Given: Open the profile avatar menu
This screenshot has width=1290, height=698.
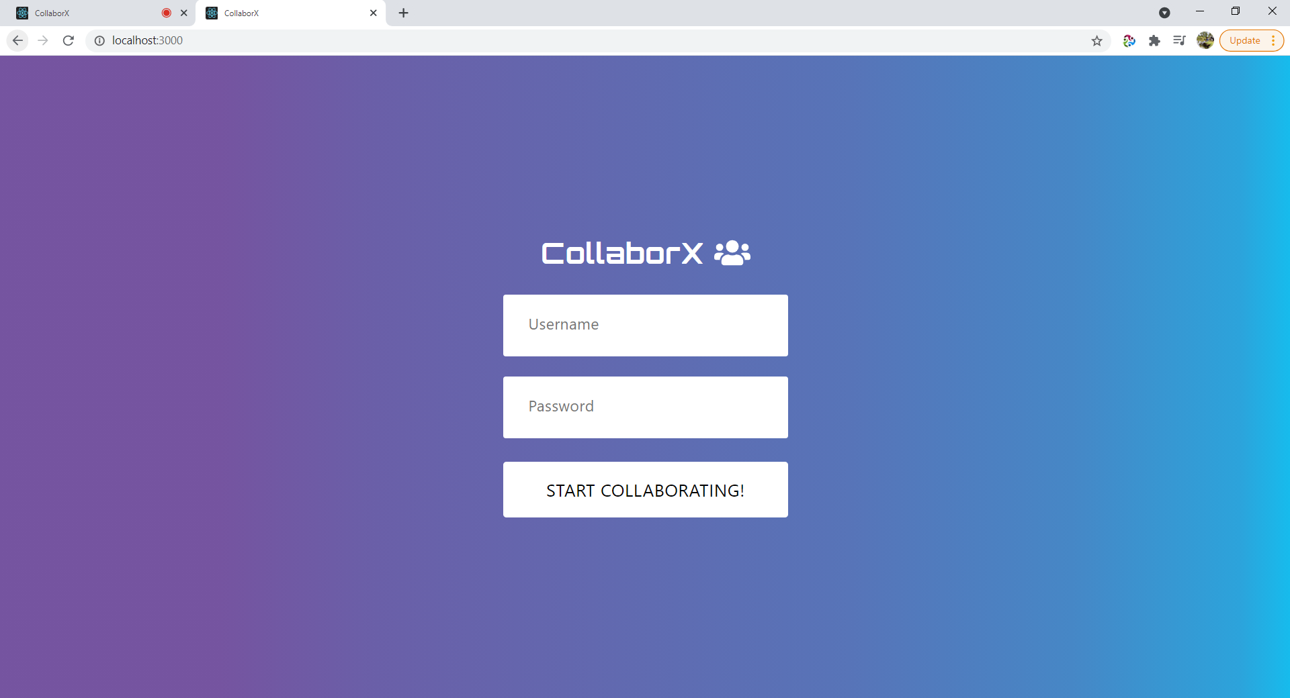Looking at the screenshot, I should (1205, 41).
